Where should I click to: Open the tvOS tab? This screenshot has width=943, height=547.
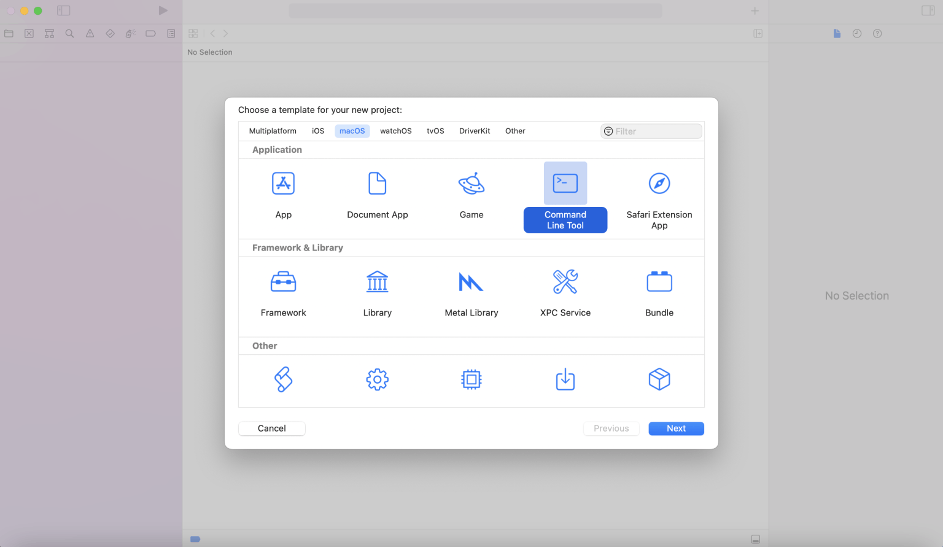435,131
